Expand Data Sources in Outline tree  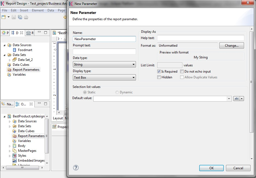pyautogui.click(x=10, y=121)
